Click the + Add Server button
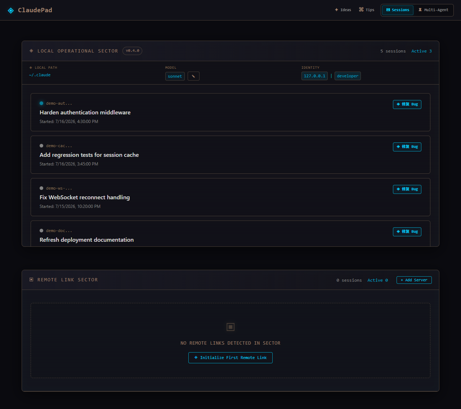The height and width of the screenshot is (409, 461). click(414, 280)
